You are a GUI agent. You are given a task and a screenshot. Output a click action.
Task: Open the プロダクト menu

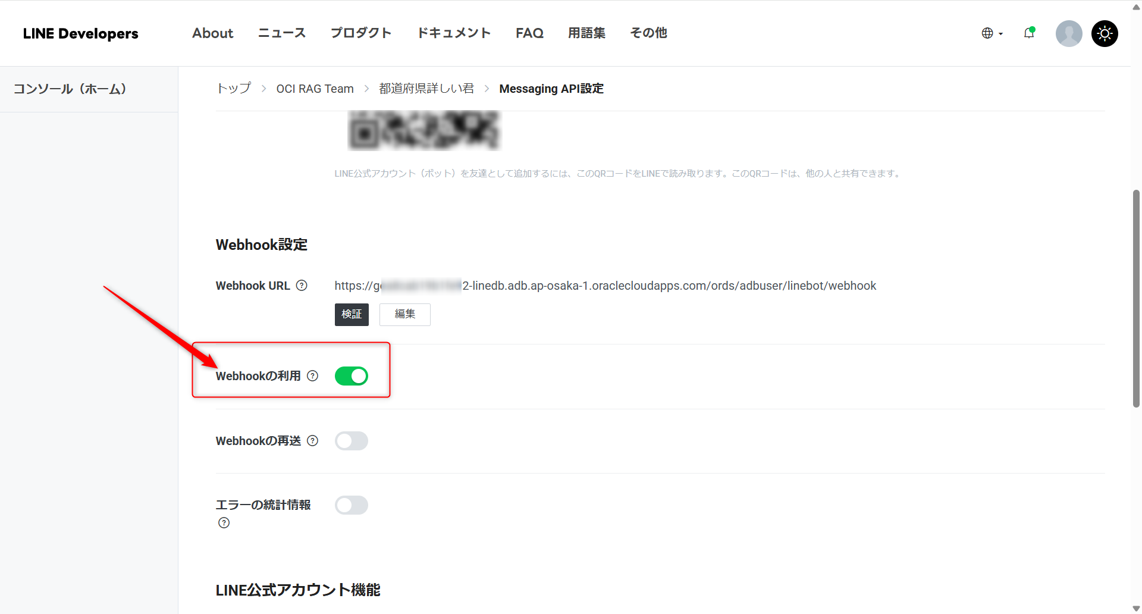(361, 33)
